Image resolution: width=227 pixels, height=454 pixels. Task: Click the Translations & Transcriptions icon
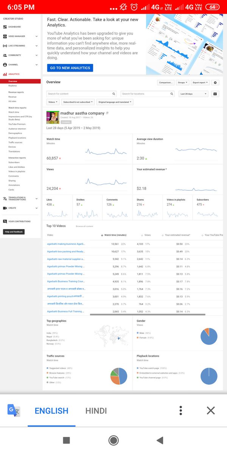5,199
